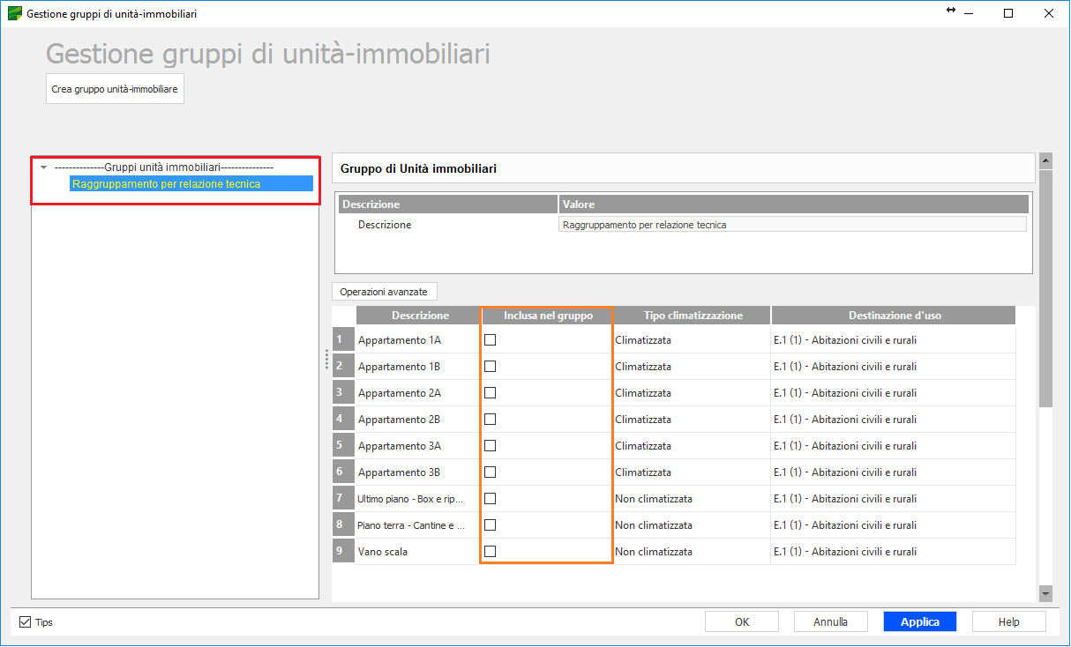Image resolution: width=1071 pixels, height=647 pixels.
Task: Click the double-arrow resize icon in title bar
Action: (x=950, y=11)
